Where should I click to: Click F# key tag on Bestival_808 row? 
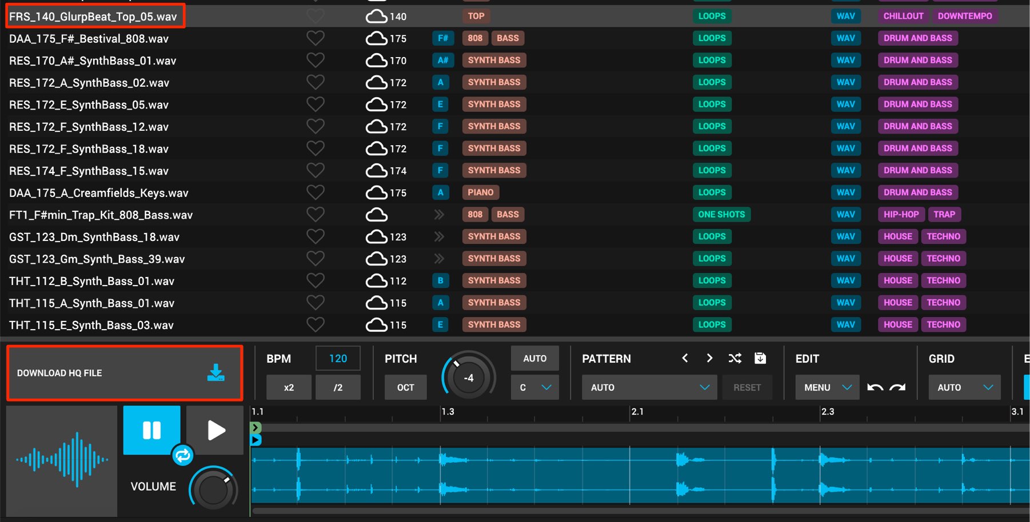coord(443,38)
